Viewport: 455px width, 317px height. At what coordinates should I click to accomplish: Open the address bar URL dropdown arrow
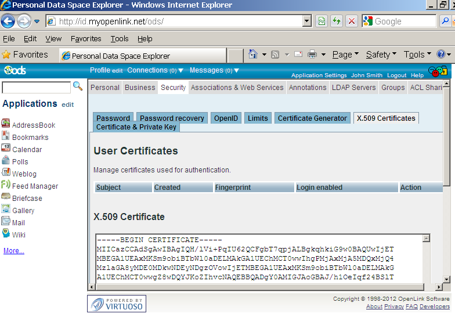[x=307, y=21]
